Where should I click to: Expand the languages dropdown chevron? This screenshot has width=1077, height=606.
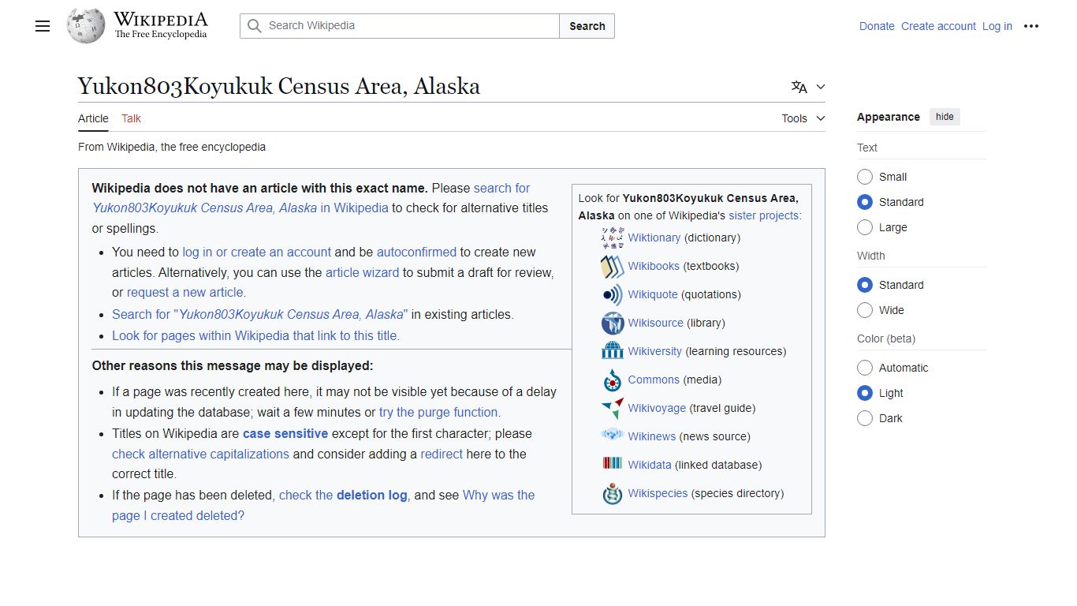[x=821, y=87]
